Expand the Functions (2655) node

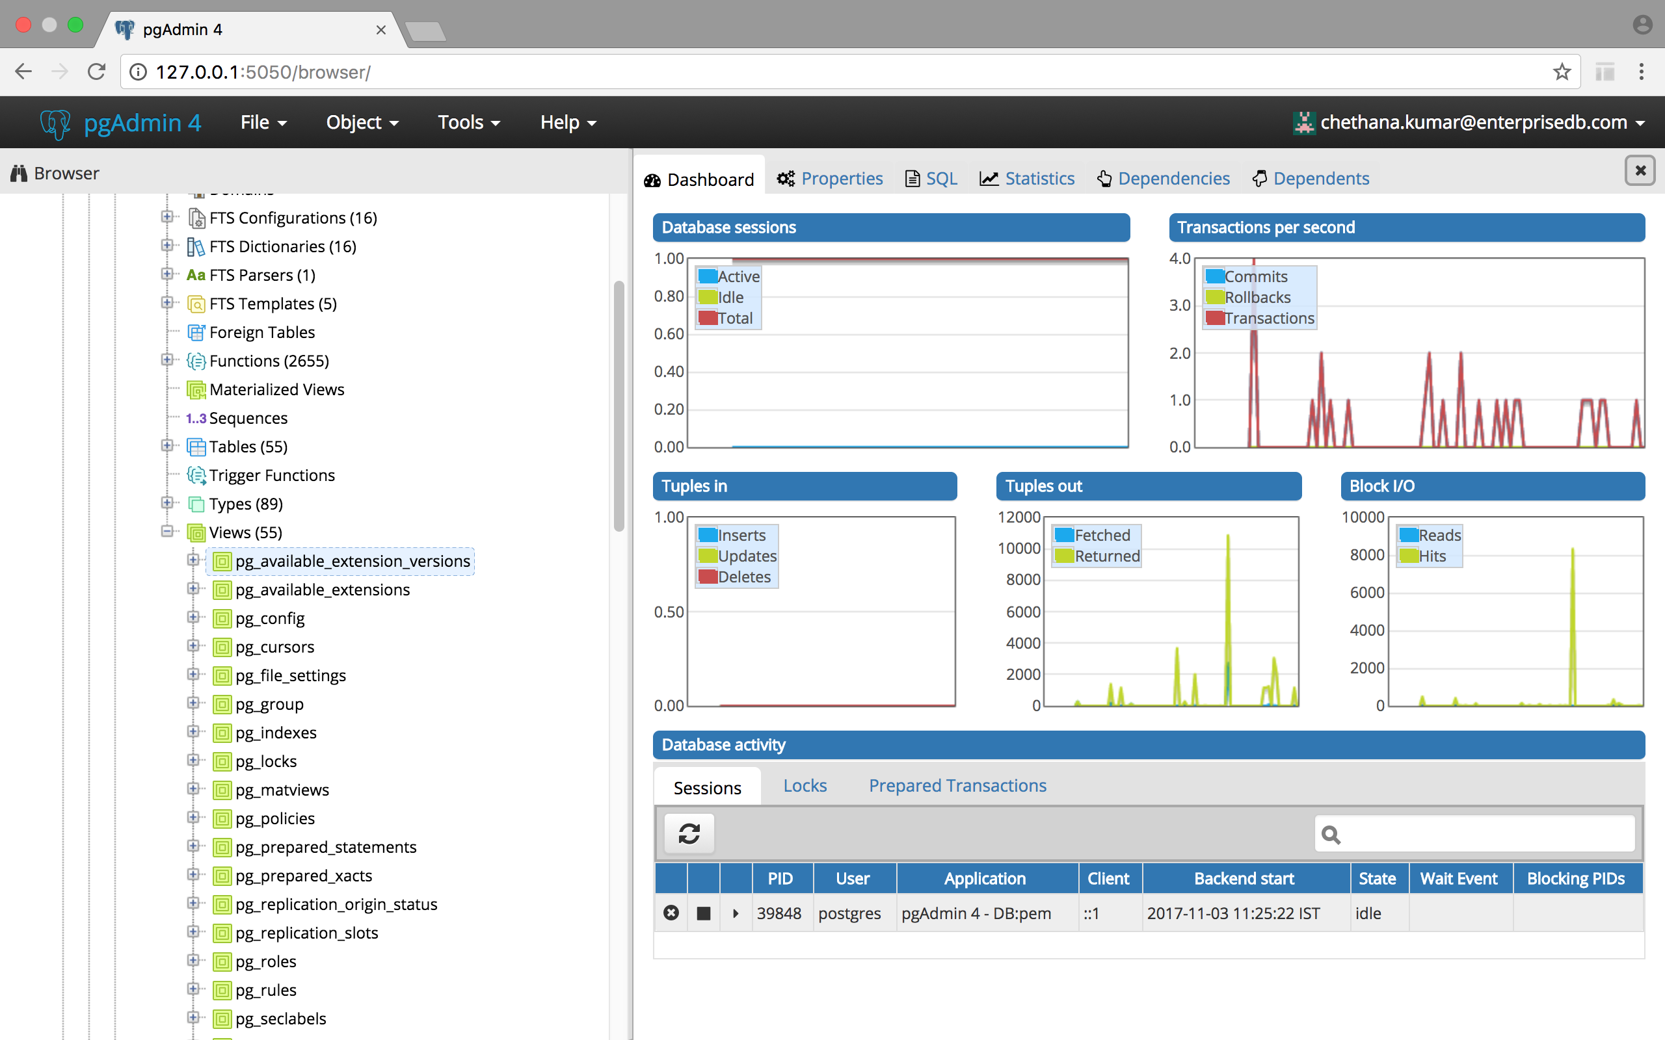(x=167, y=359)
